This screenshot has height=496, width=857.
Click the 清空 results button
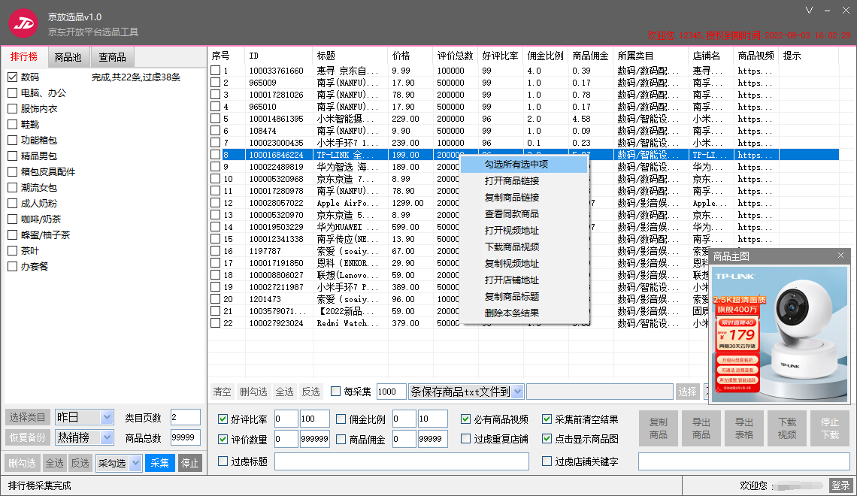[222, 392]
